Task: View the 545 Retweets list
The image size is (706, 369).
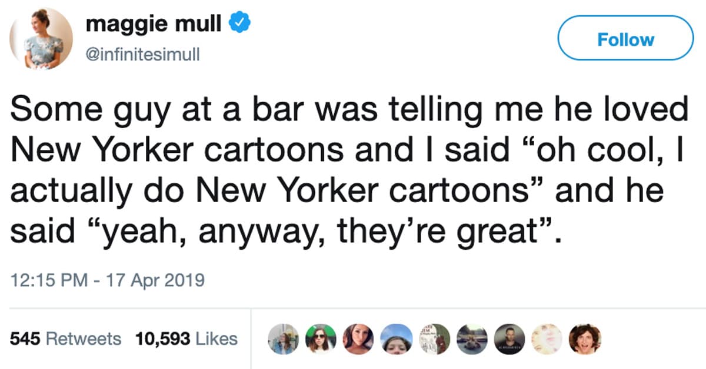Action: 66,338
